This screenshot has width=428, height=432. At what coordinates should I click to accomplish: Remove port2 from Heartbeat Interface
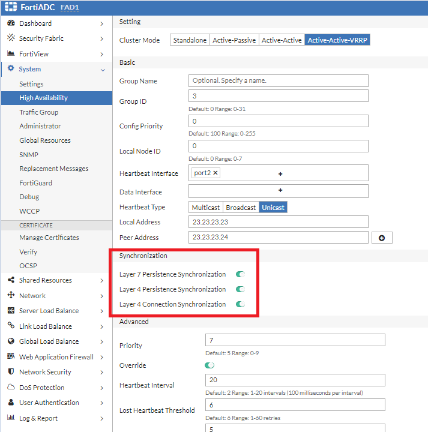[216, 173]
